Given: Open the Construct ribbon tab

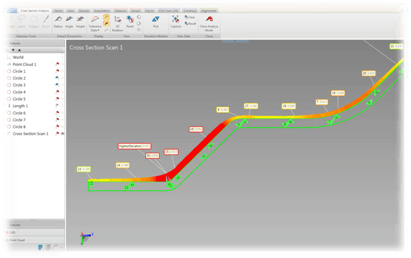Looking at the screenshot, I should pyautogui.click(x=190, y=11).
